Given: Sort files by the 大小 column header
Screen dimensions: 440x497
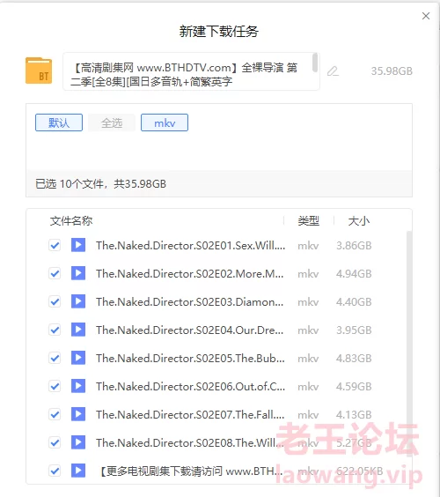Looking at the screenshot, I should pyautogui.click(x=359, y=221).
